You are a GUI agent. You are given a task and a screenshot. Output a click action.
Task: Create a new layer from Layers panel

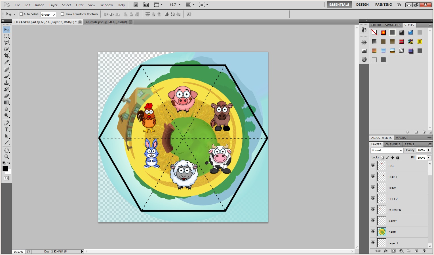pyautogui.click(x=416, y=251)
